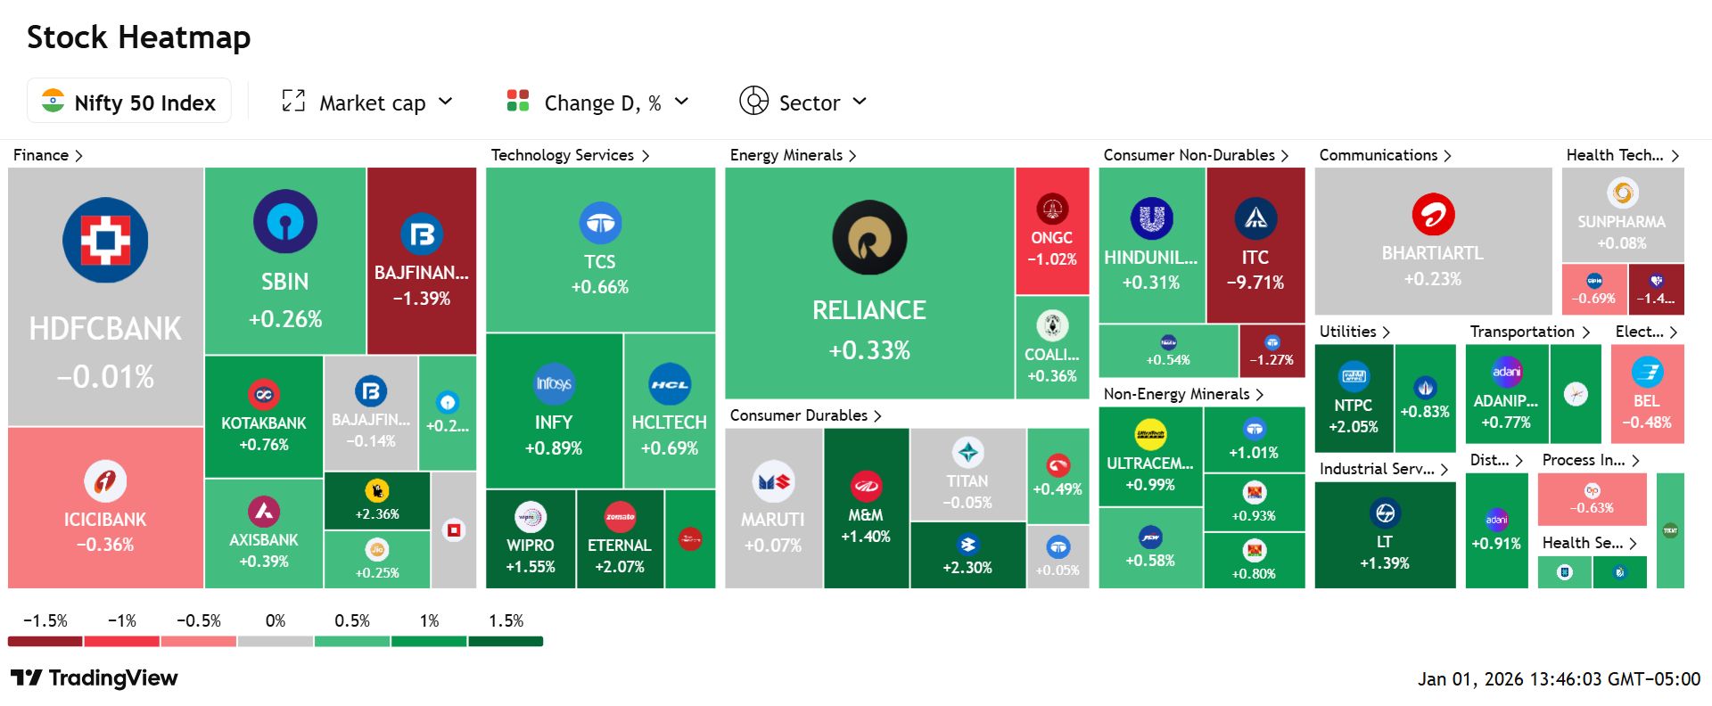Expand the Consumer Non-Durables sector
Image resolution: width=1712 pixels, height=706 pixels.
(1197, 155)
